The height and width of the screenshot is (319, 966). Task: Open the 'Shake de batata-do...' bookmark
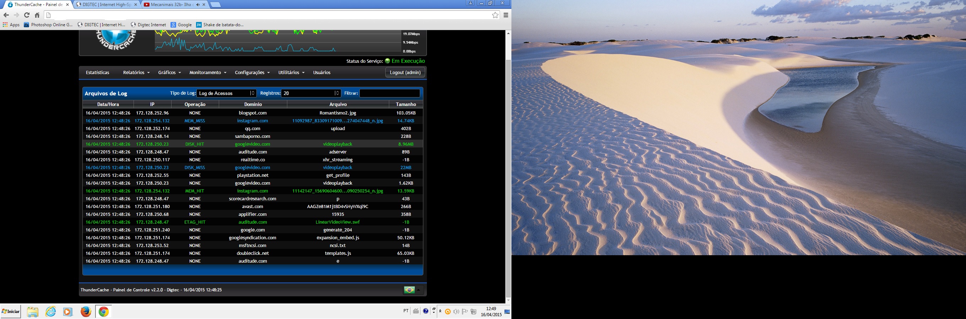220,25
